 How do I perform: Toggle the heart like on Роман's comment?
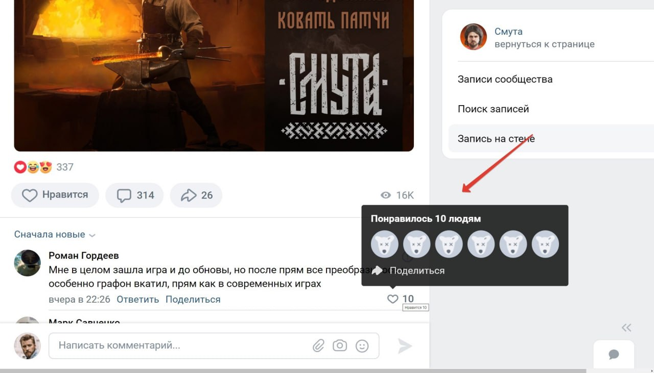click(x=392, y=299)
